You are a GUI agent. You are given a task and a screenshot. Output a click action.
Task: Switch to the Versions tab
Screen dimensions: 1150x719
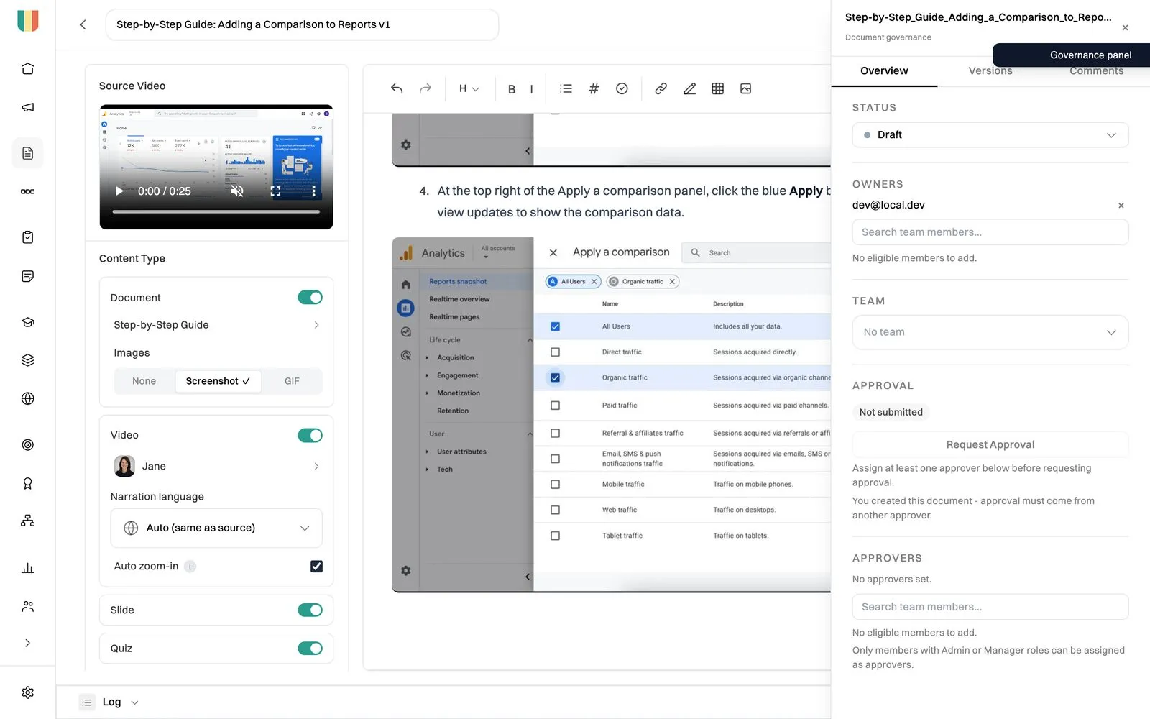(x=990, y=70)
